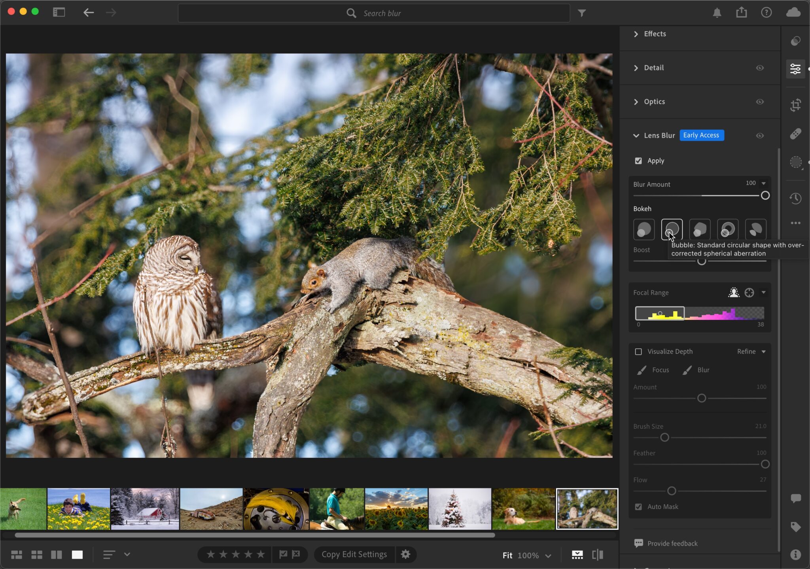Disable Auto Mask
Viewport: 810px width, 569px height.
(639, 507)
